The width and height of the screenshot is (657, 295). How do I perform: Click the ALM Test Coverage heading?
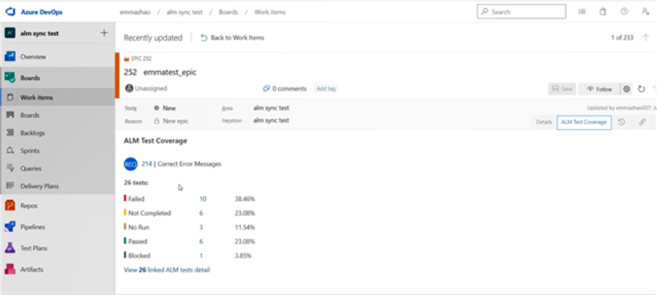click(155, 141)
